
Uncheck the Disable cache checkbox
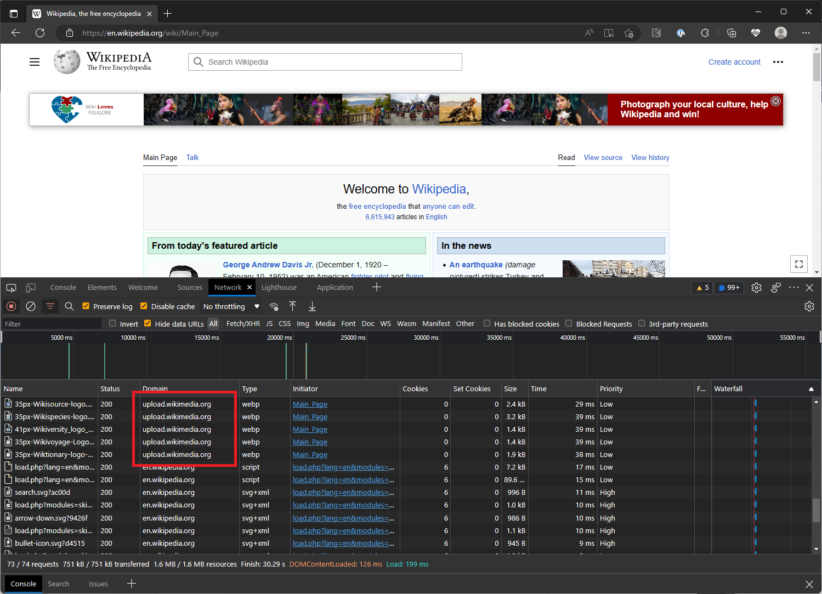(144, 306)
